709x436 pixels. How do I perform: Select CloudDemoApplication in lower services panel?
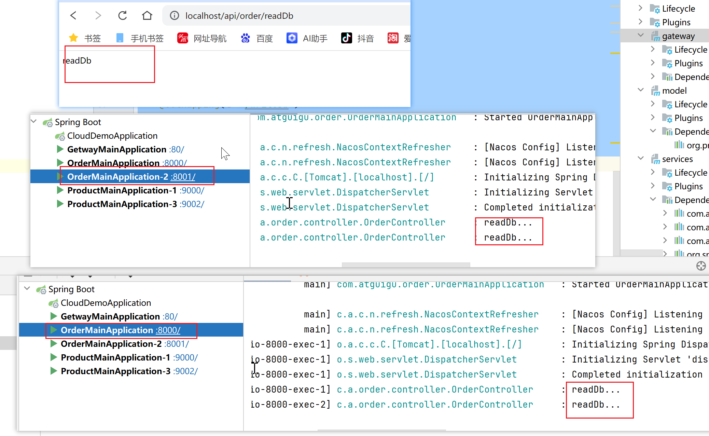[106, 303]
